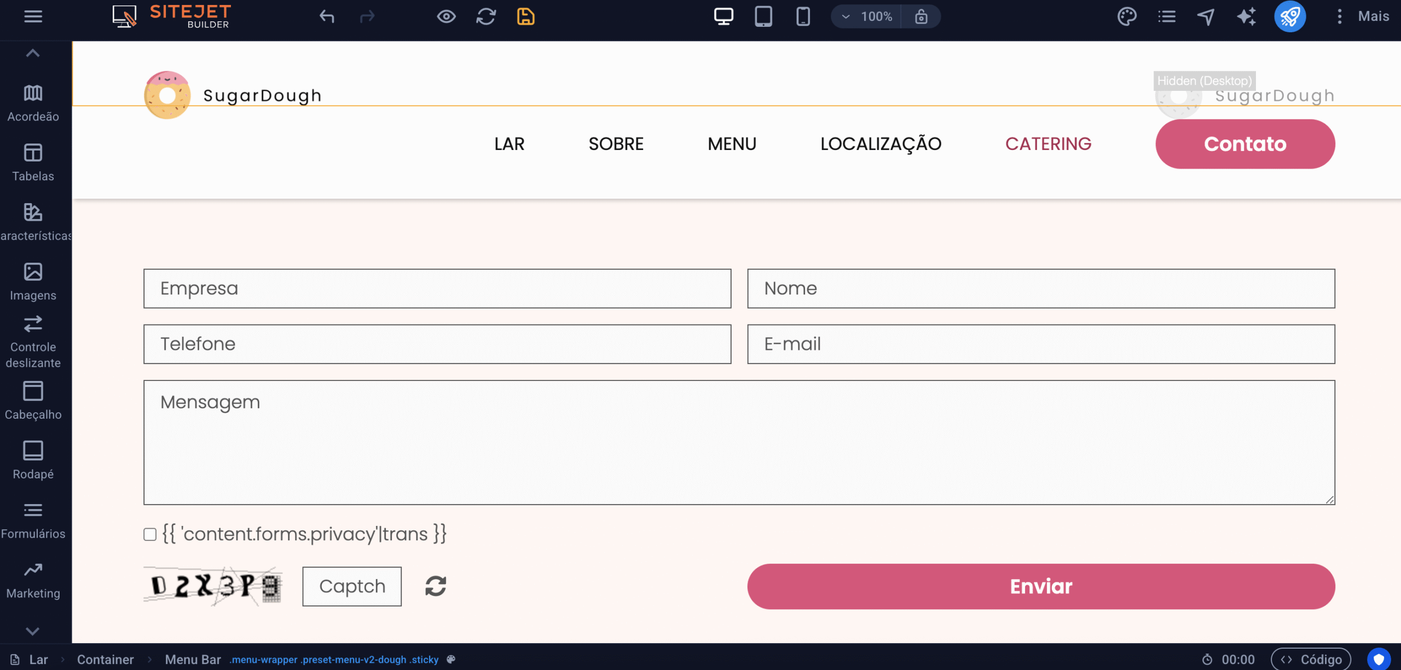Click the Enviar submit button
The image size is (1401, 670).
[x=1041, y=586]
